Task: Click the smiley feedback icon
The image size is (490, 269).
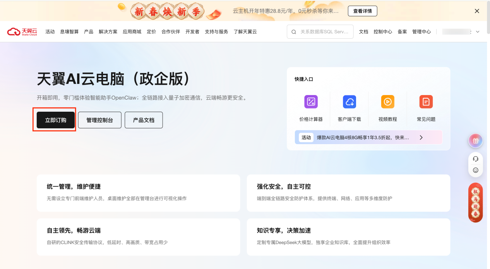Action: [x=476, y=170]
